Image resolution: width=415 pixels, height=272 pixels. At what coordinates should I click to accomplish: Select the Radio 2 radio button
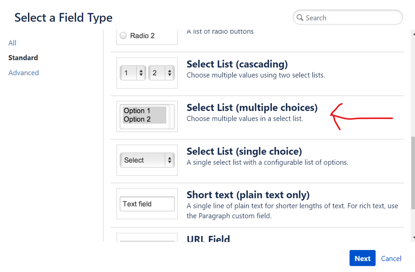click(x=123, y=36)
